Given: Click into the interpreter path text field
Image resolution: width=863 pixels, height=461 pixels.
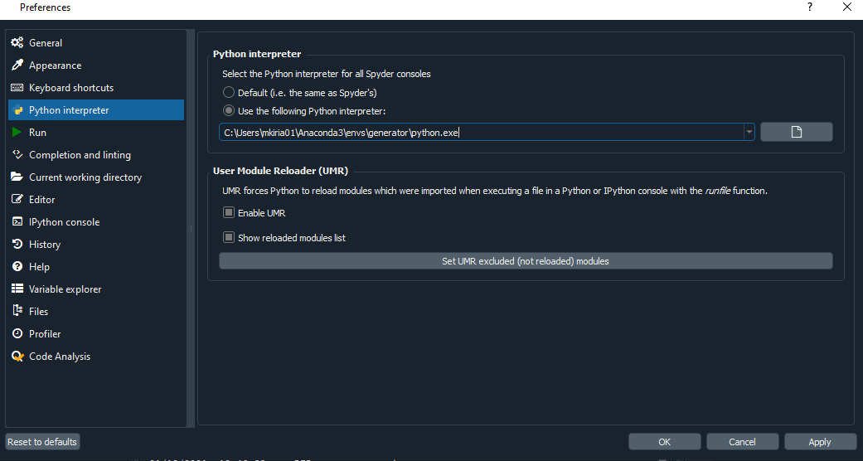Looking at the screenshot, I should pos(481,132).
